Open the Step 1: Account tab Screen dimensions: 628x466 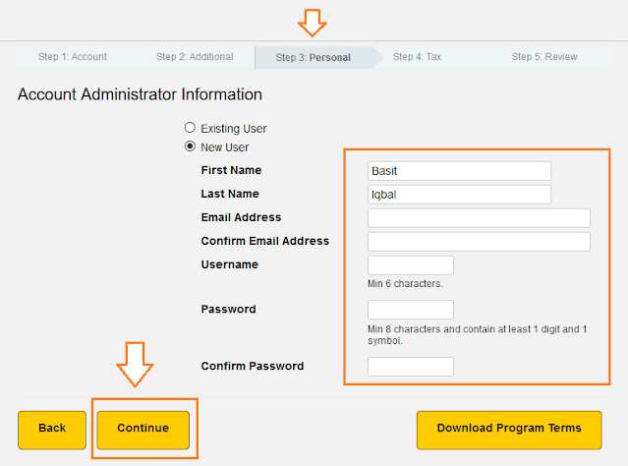coord(73,57)
